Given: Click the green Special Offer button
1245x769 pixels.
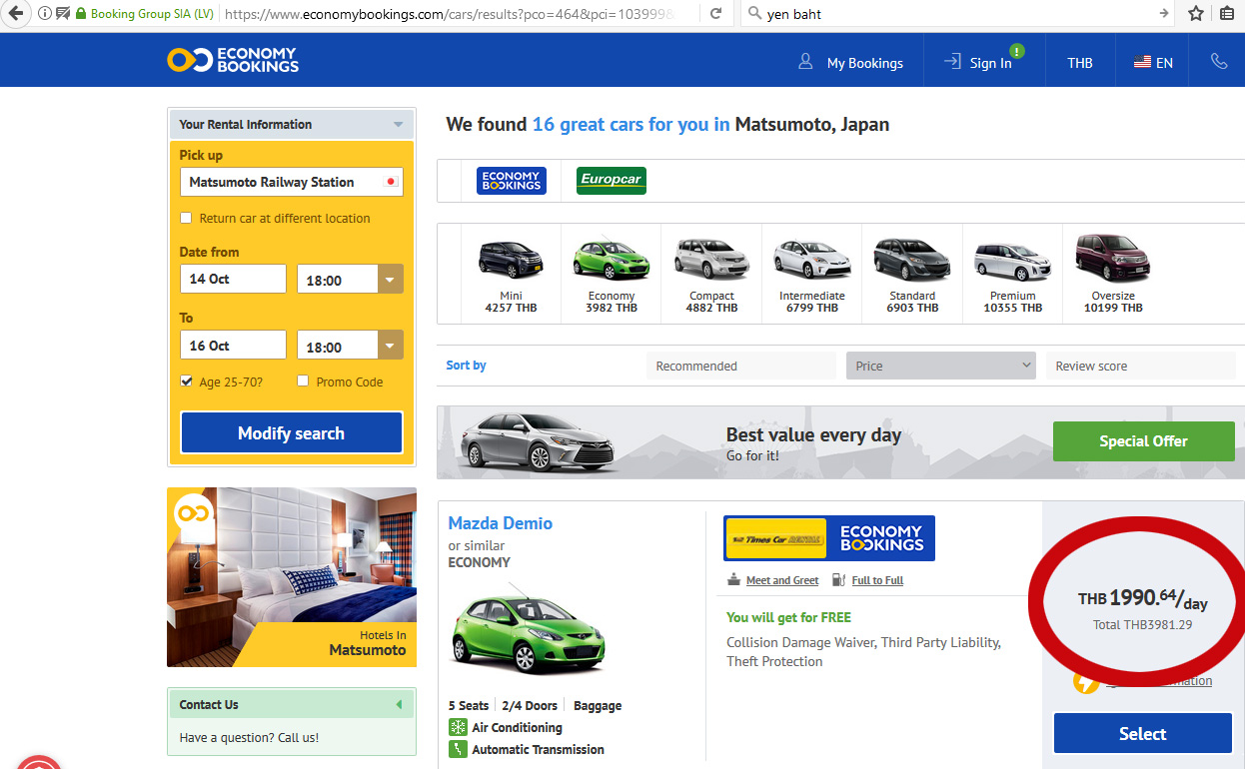Looking at the screenshot, I should (x=1144, y=440).
